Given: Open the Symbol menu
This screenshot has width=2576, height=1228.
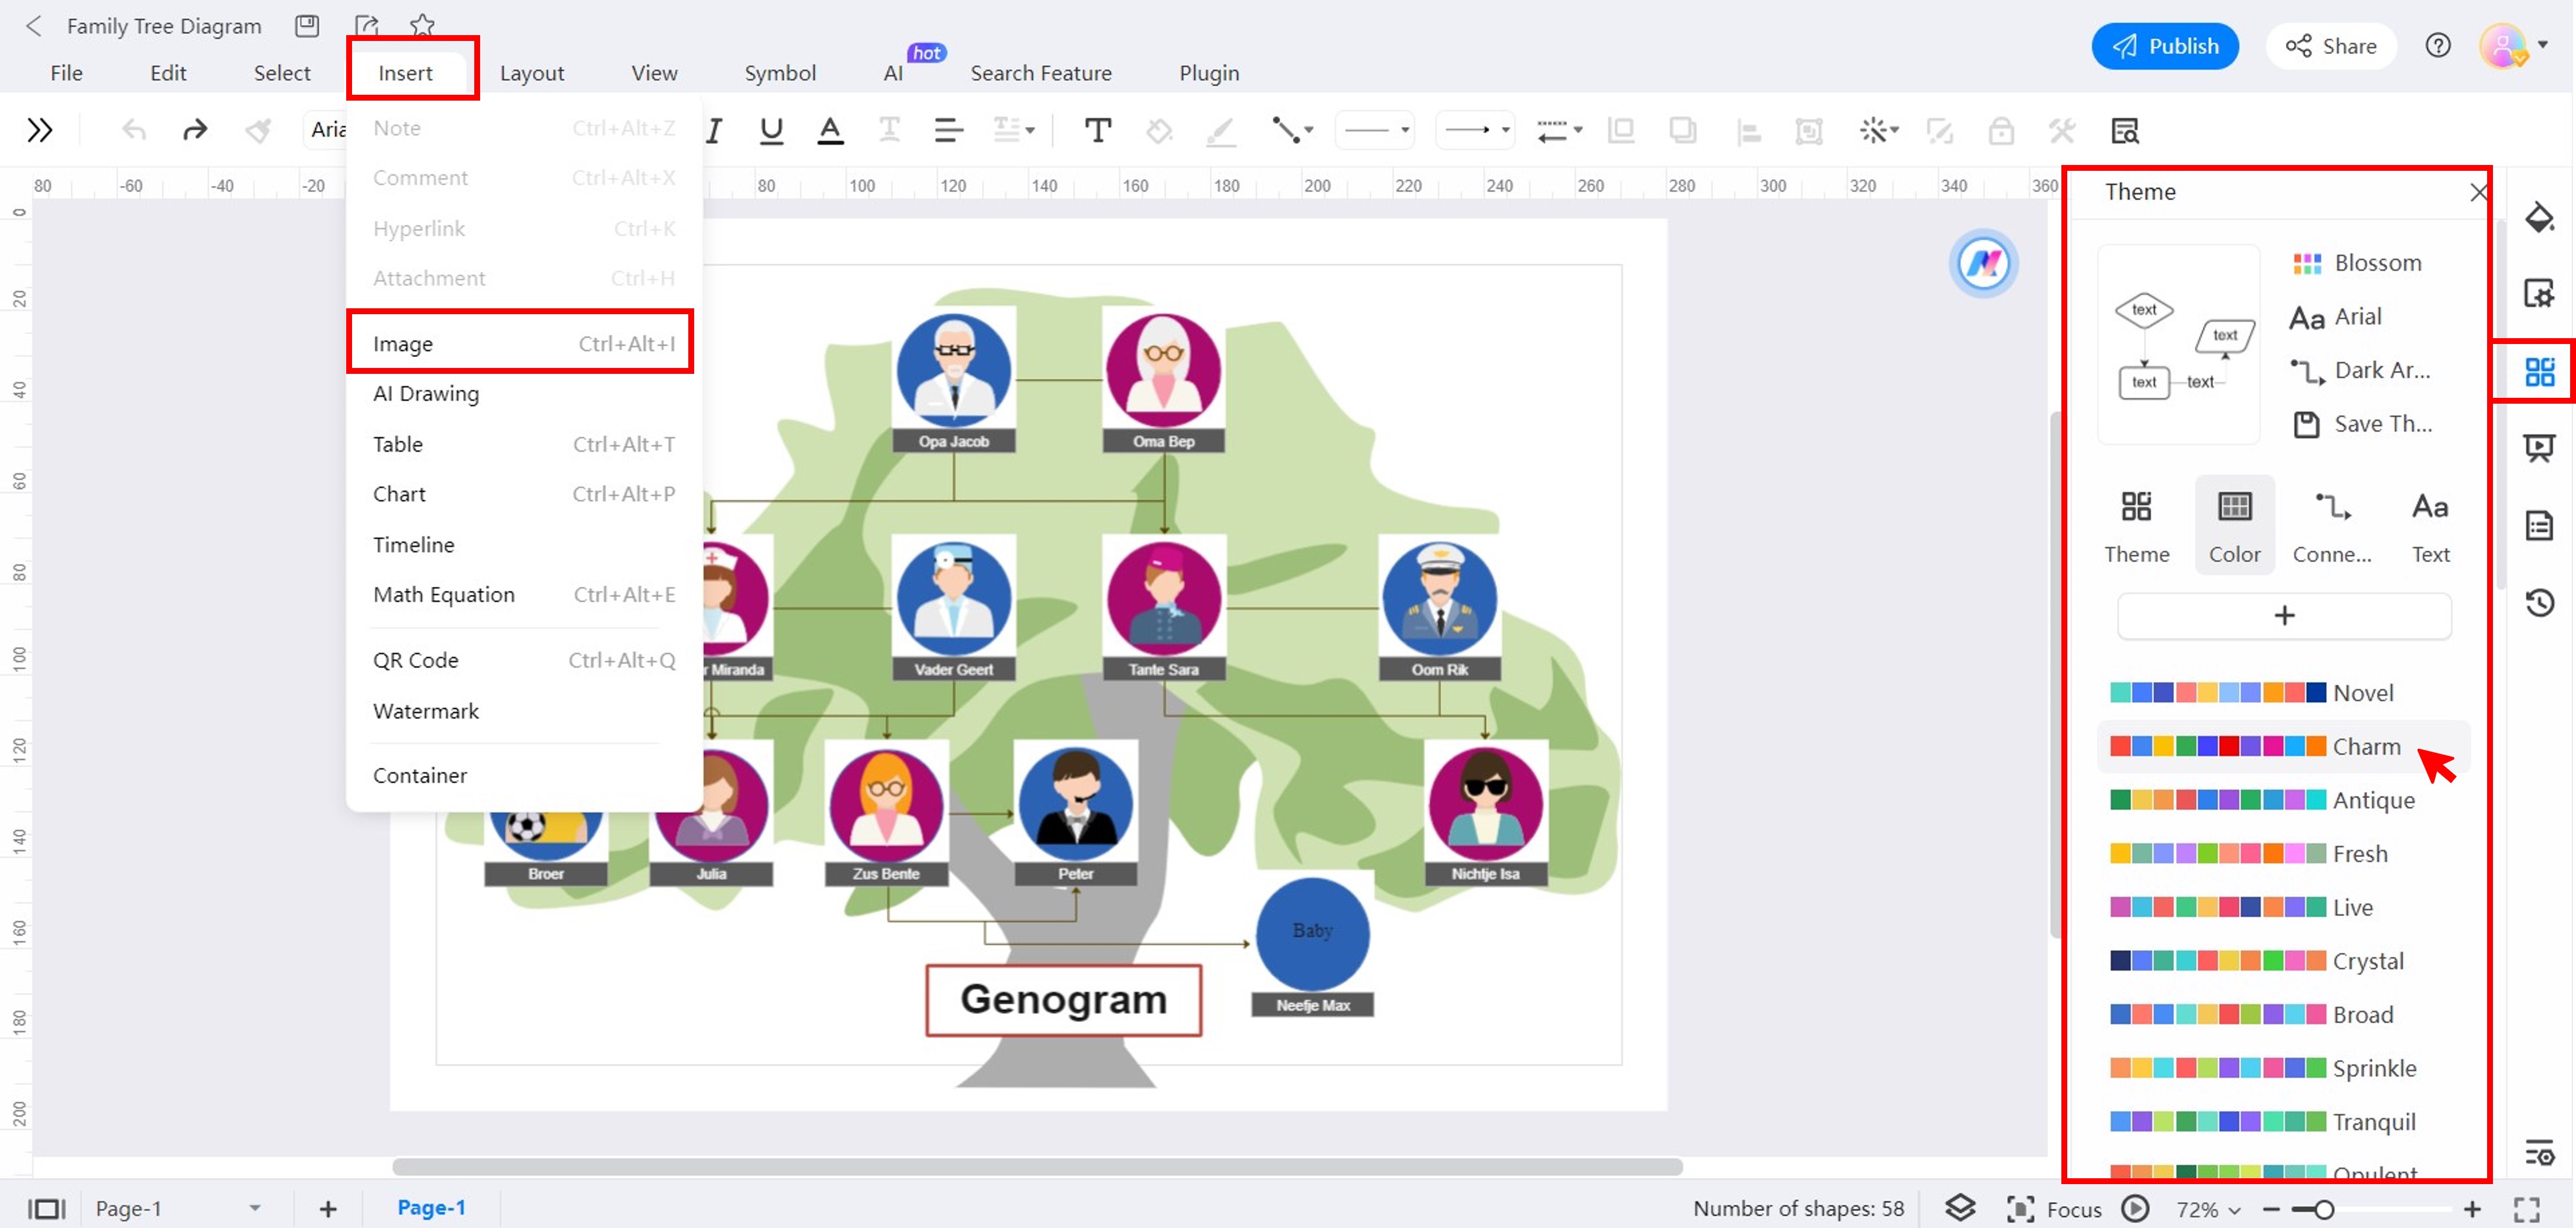Looking at the screenshot, I should tap(780, 73).
